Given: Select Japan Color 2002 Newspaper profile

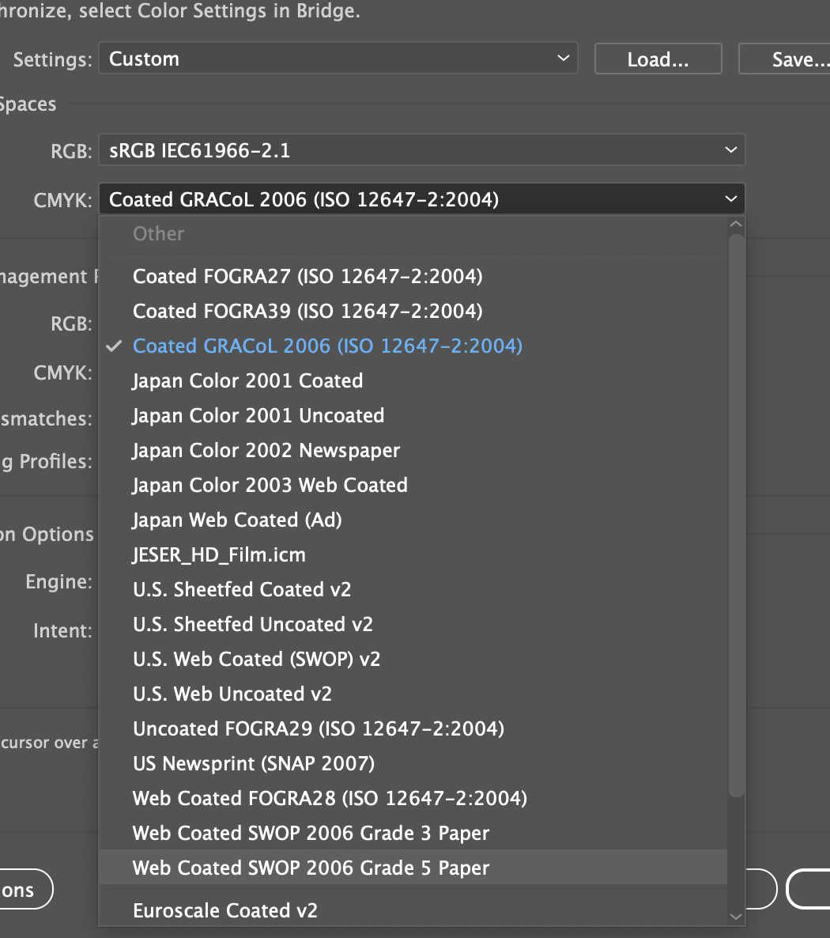Looking at the screenshot, I should 413,451.
